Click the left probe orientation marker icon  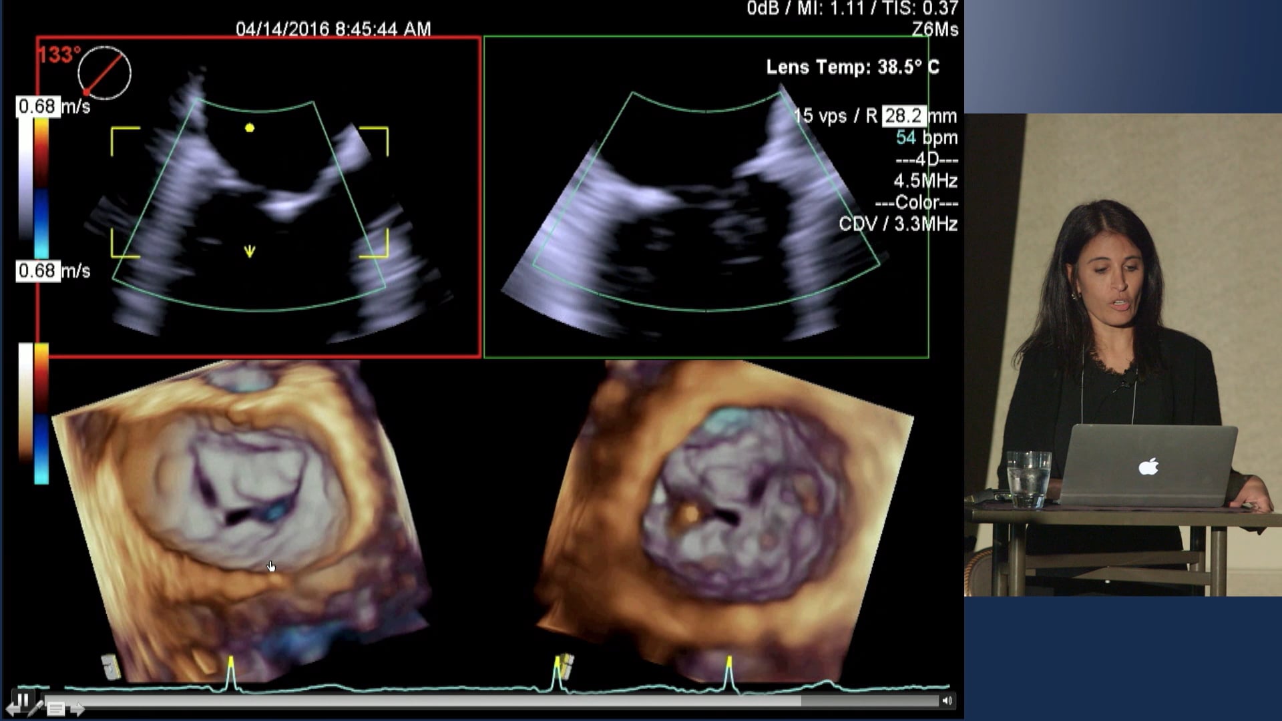coord(111,666)
